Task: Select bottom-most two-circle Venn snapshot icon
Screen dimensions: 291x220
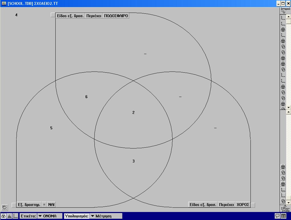Action: [x=283, y=201]
